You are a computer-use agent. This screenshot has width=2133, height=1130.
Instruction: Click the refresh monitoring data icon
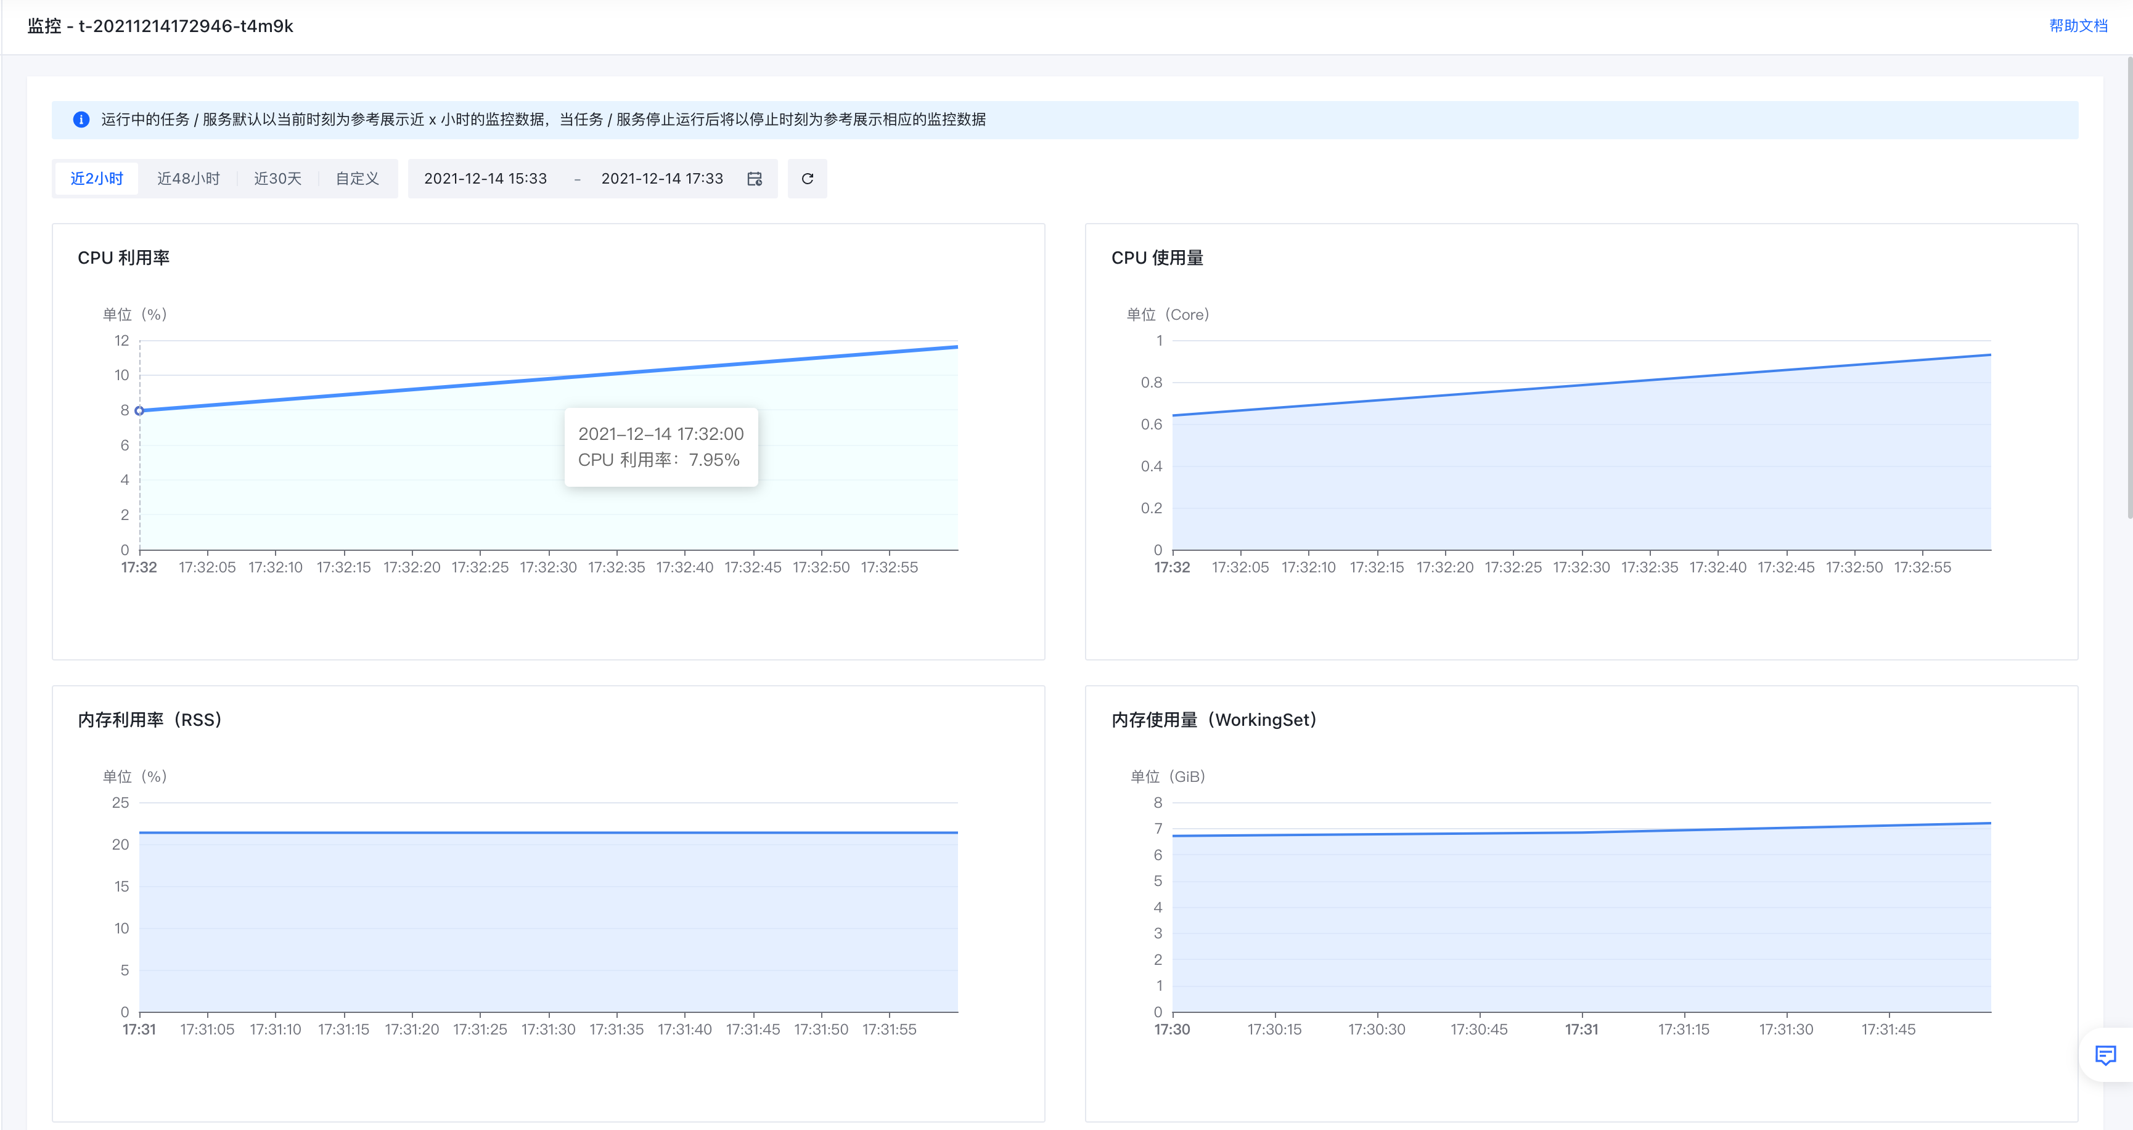tap(808, 179)
